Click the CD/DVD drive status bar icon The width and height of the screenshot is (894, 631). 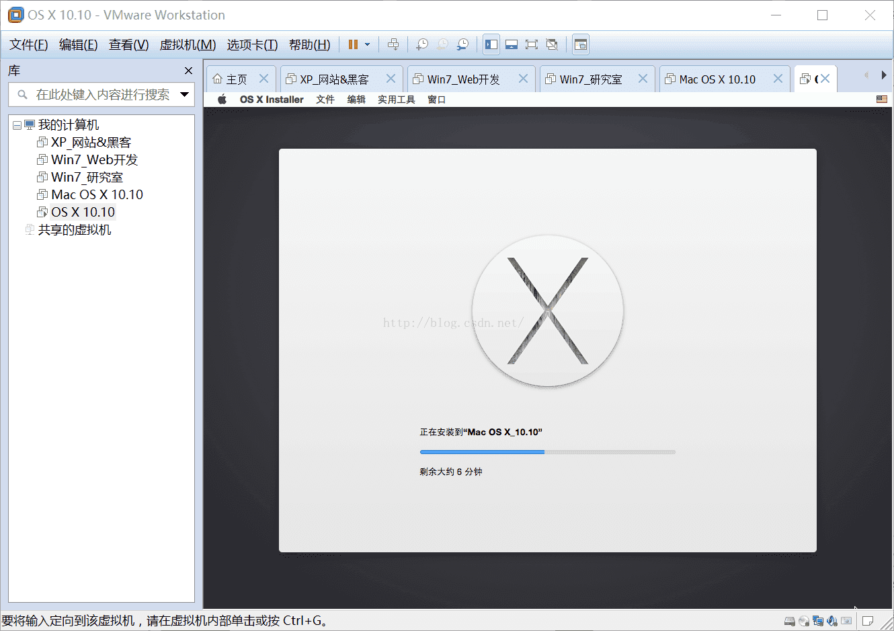click(x=804, y=621)
